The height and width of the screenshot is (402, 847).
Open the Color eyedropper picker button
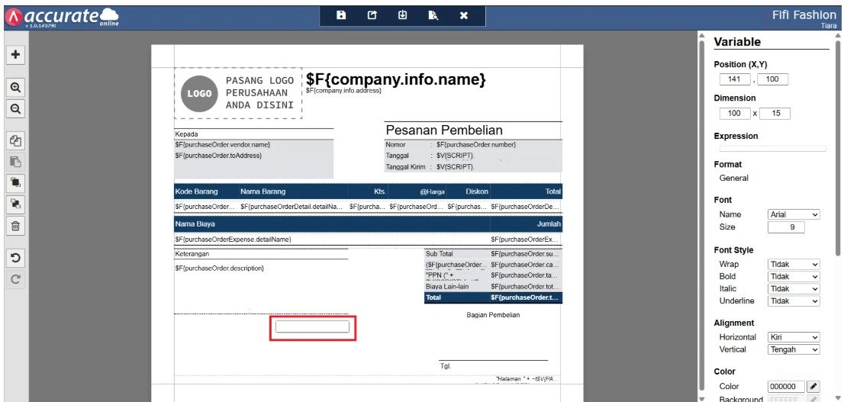pyautogui.click(x=813, y=387)
